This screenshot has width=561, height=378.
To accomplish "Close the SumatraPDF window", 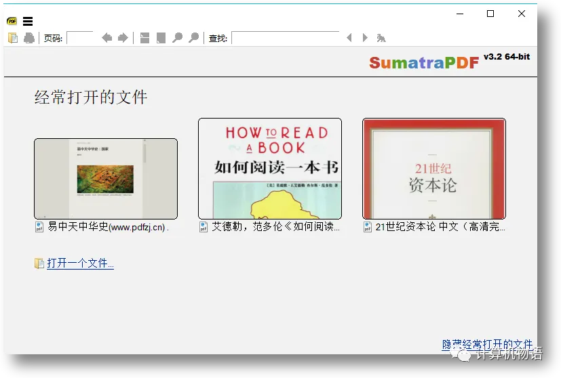I will (x=522, y=14).
